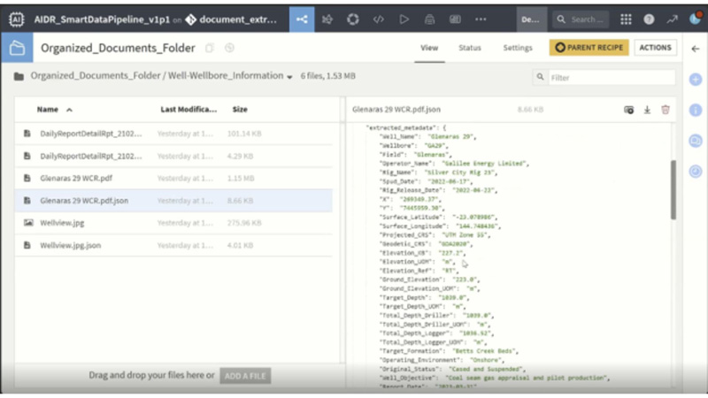The image size is (708, 398).
Task: Click the Well_Name line in JSON preview
Action: pos(427,137)
